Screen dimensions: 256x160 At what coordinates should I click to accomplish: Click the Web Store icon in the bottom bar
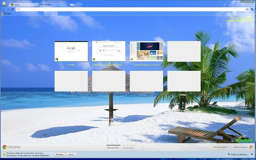click(x=251, y=147)
